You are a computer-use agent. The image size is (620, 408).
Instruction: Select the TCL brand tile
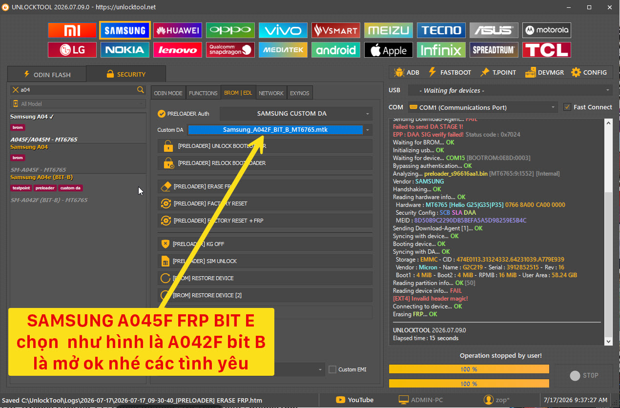(547, 50)
